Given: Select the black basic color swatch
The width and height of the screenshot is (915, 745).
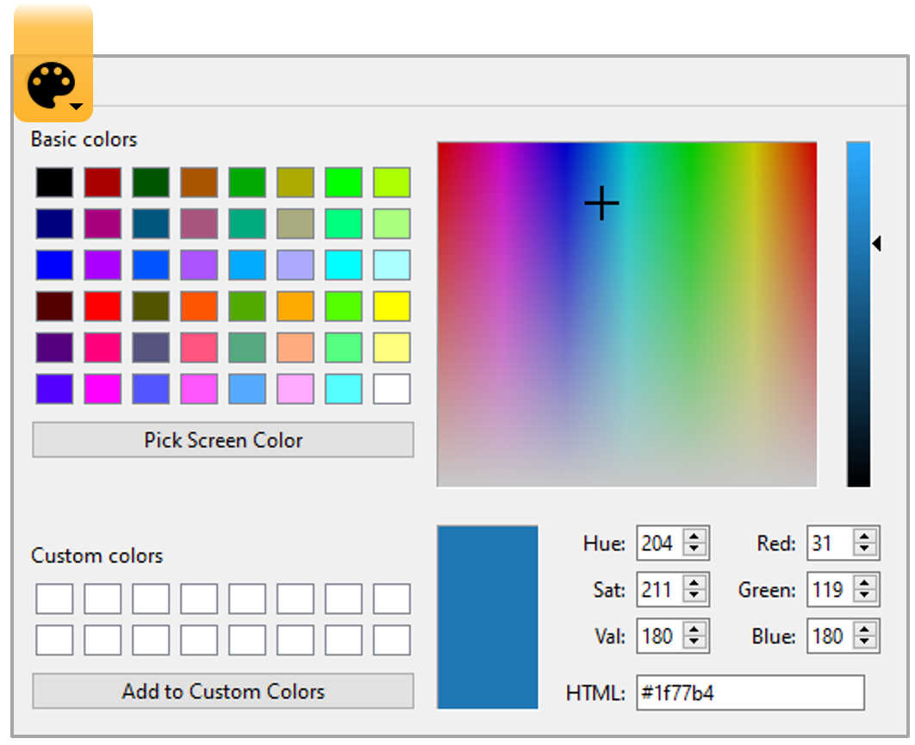Looking at the screenshot, I should coord(54,183).
